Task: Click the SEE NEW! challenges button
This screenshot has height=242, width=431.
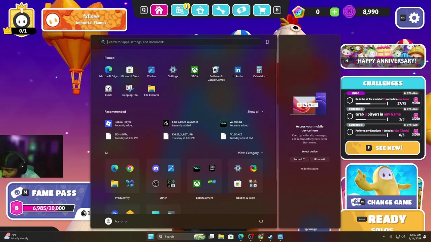Action: point(383,148)
